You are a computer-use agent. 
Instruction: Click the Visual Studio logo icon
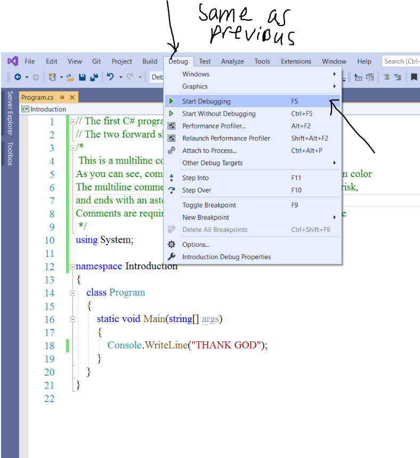coord(13,61)
